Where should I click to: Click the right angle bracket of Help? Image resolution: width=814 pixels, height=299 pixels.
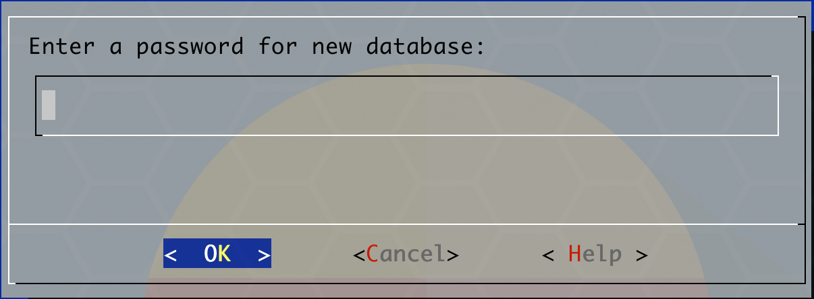[x=642, y=255]
